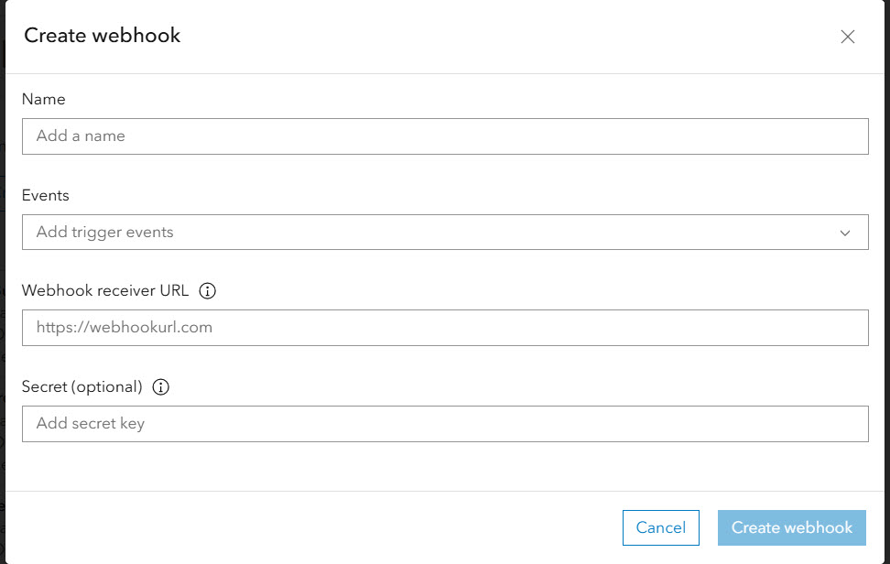890x564 pixels.
Task: Tap the information icon on the receiver URL row
Action: [x=208, y=290]
